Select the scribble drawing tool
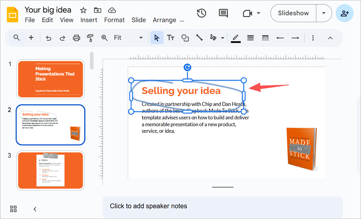361x219 pixels. (214, 38)
